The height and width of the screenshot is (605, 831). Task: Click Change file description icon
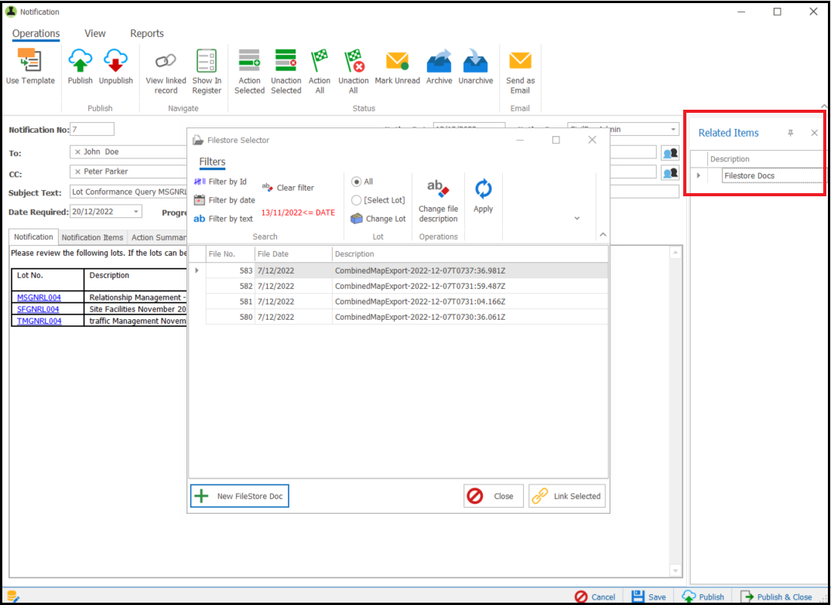[438, 189]
